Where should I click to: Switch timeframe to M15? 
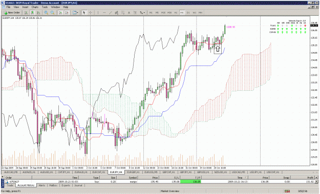click(x=163, y=13)
